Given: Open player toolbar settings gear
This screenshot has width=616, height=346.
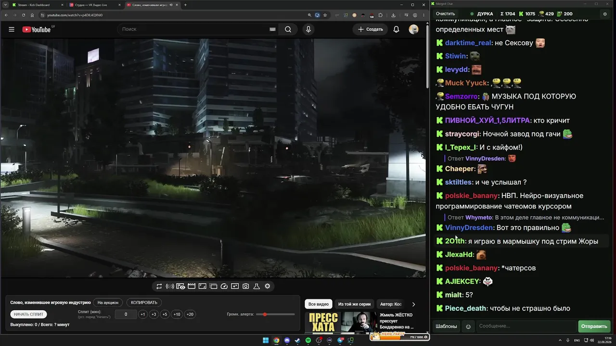Looking at the screenshot, I should click(x=268, y=286).
